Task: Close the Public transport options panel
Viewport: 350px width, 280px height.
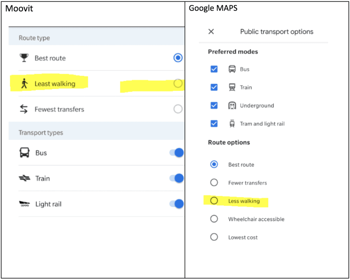Action: coord(211,31)
